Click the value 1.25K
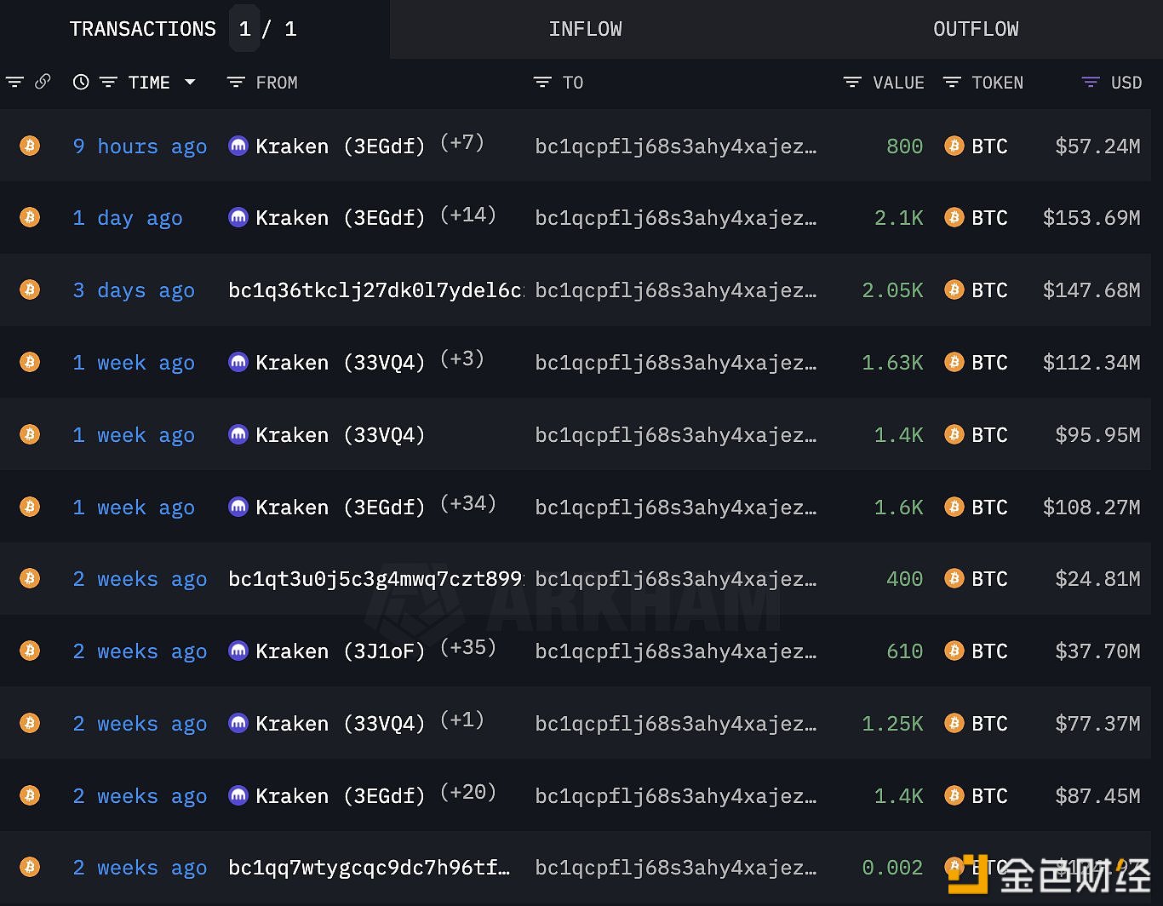Viewport: 1163px width, 906px height. coord(892,724)
